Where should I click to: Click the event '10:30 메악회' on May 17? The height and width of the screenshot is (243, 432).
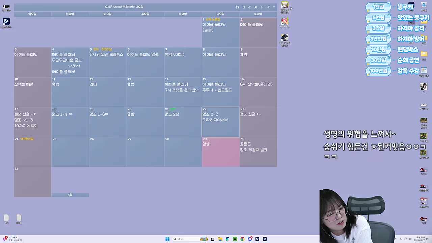pos(26,126)
